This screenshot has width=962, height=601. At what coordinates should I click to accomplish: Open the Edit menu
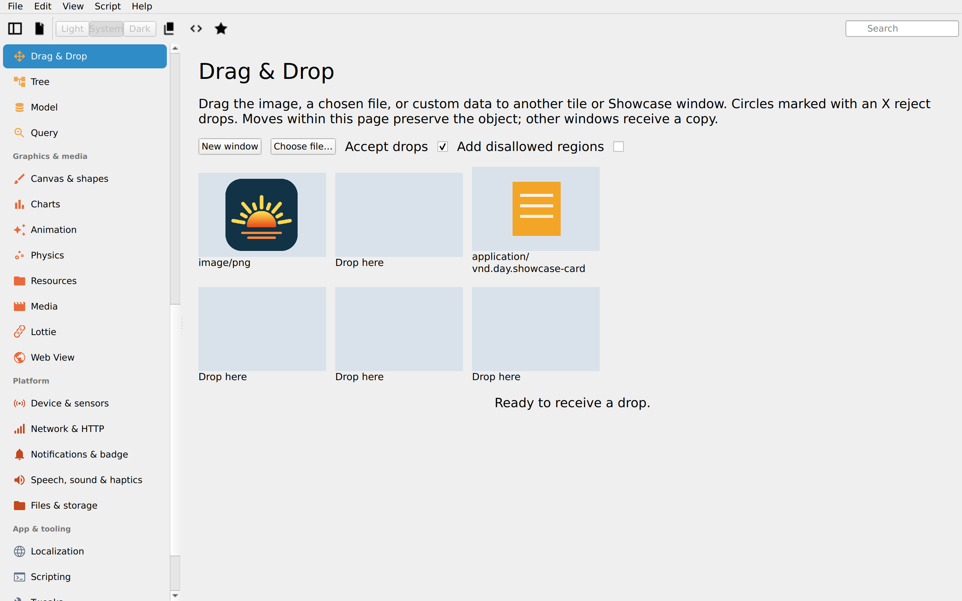(x=42, y=6)
